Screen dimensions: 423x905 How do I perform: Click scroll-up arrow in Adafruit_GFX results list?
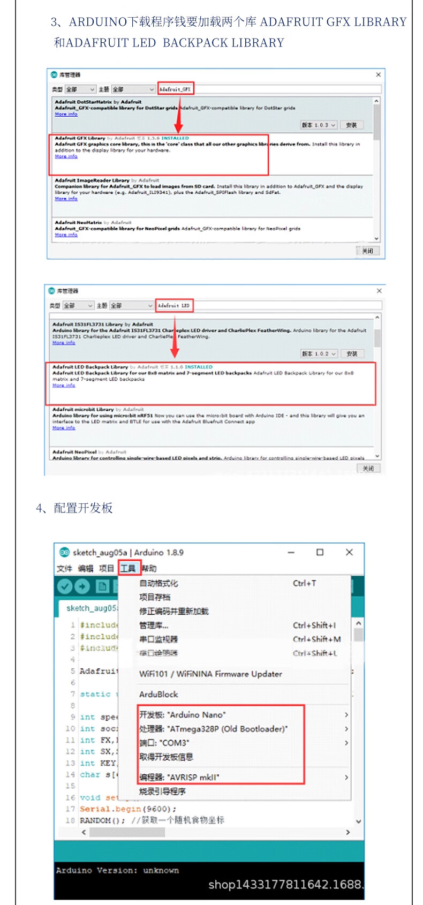[x=376, y=101]
